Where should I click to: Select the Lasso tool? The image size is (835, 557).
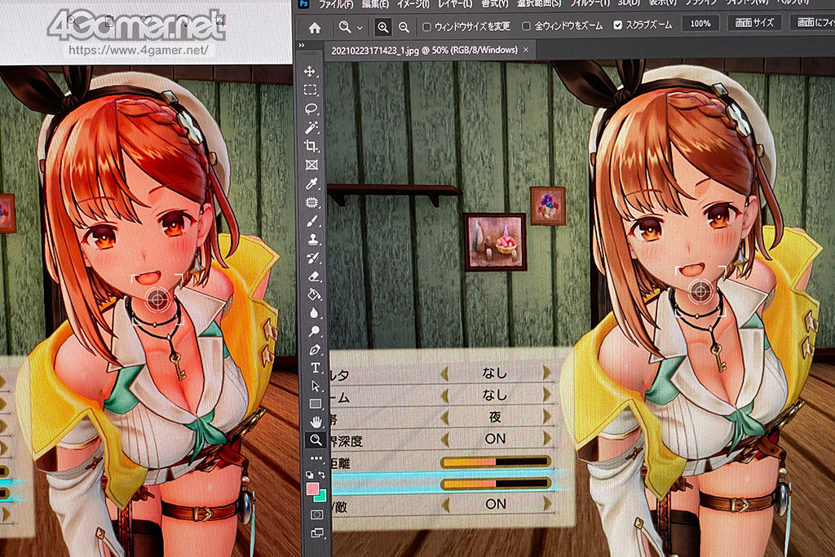click(311, 108)
